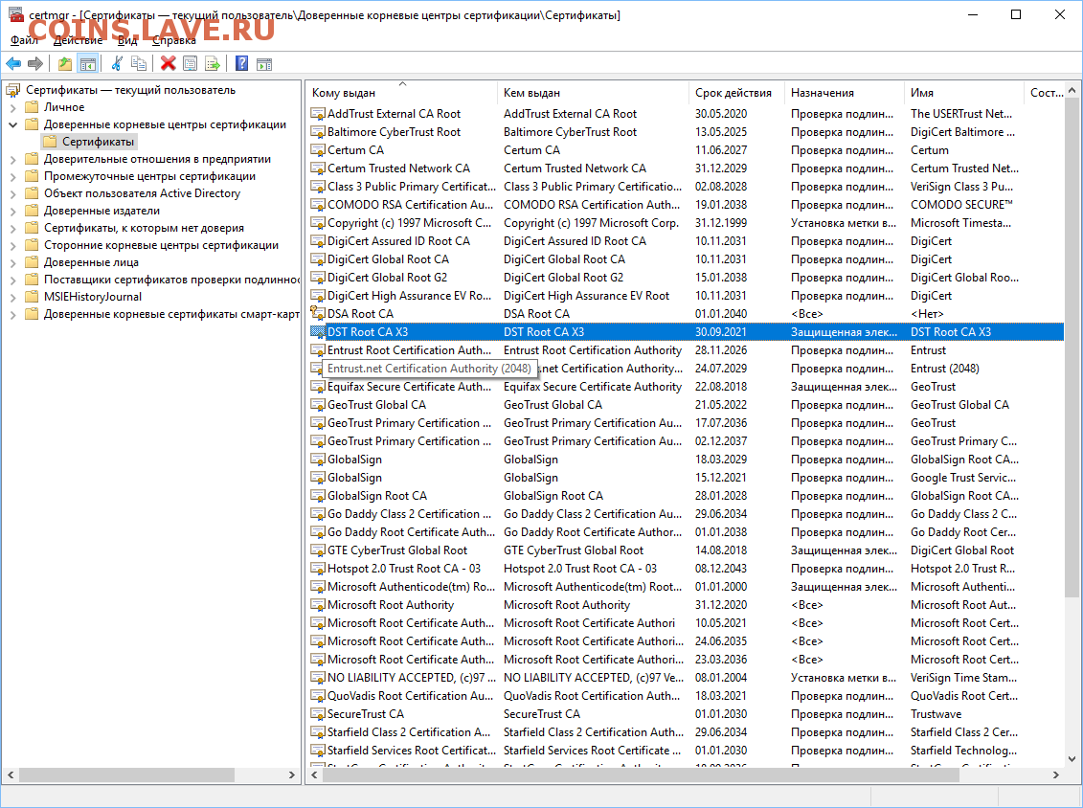The image size is (1083, 808).
Task: Expand Промежуточные центры сертификации node
Action: (x=12, y=177)
